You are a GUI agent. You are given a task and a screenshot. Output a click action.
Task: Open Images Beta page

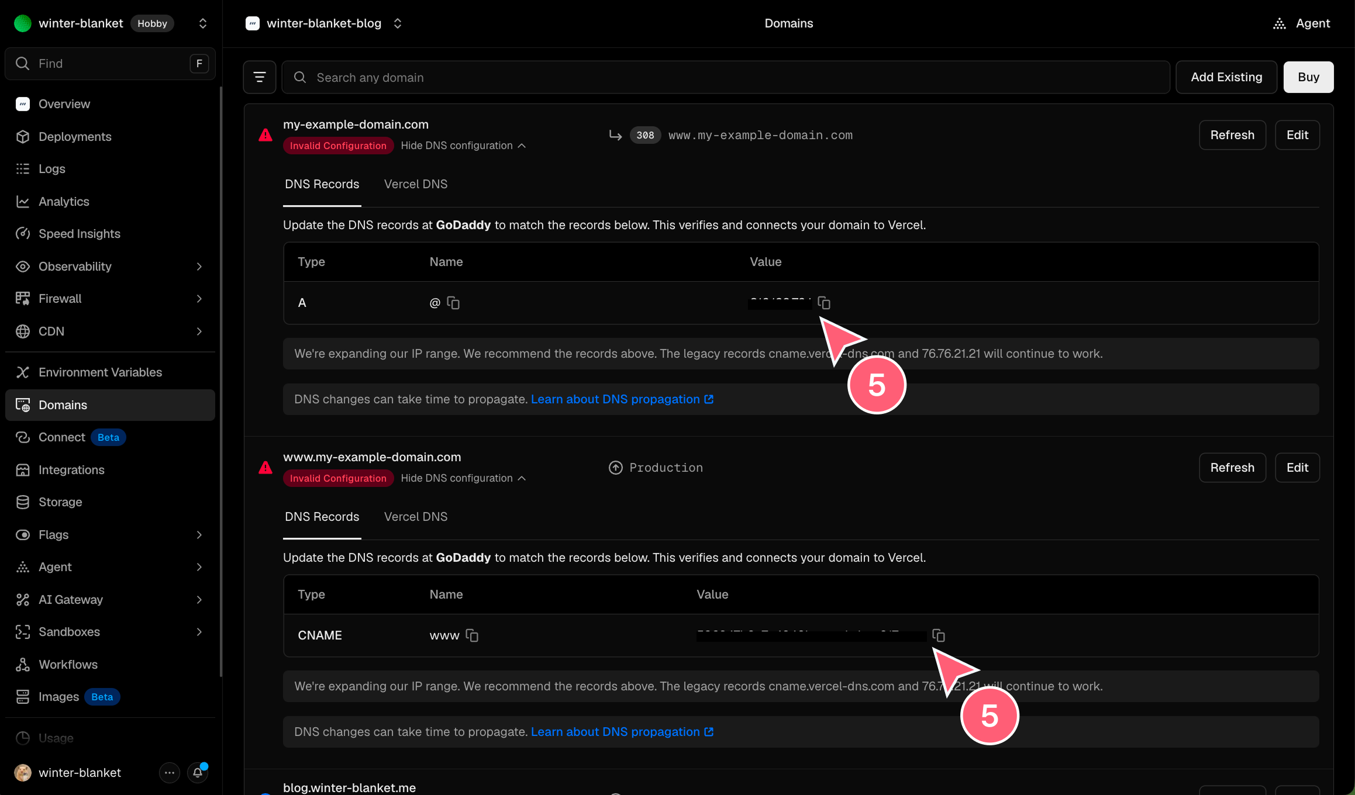(x=110, y=697)
